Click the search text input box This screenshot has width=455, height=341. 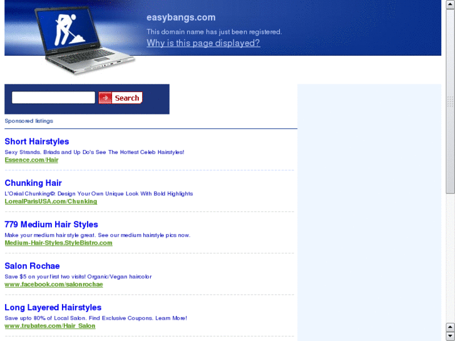[x=53, y=98]
